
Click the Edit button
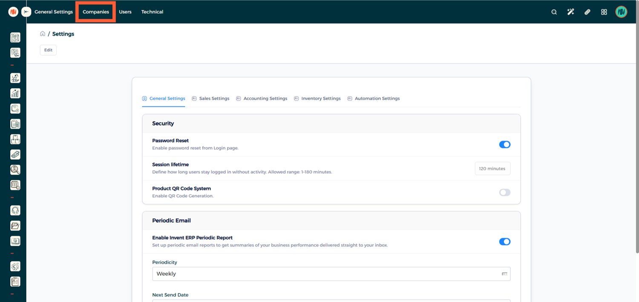48,50
